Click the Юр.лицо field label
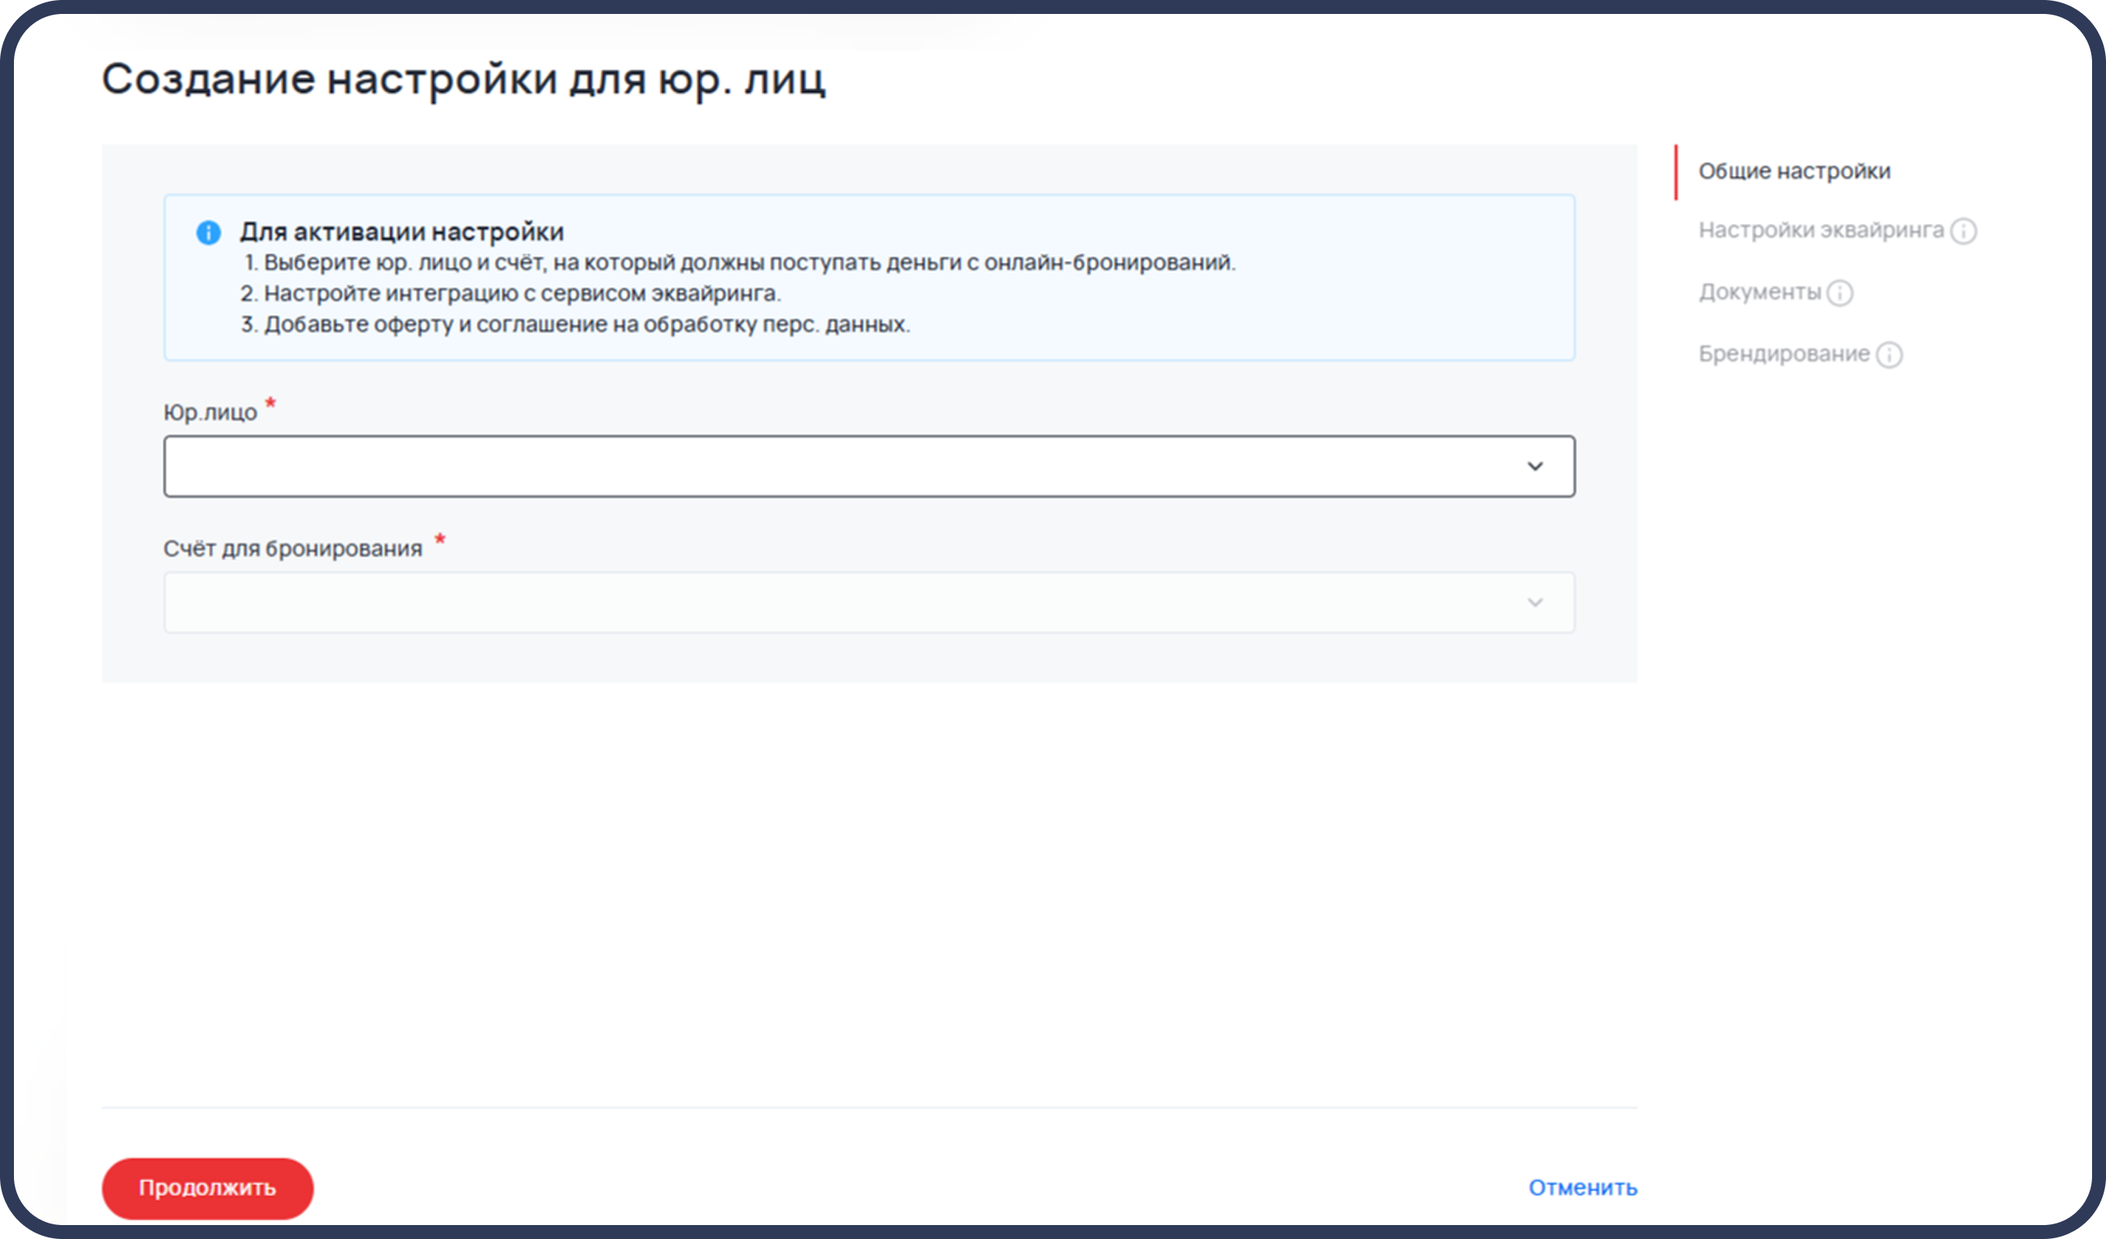This screenshot has width=2106, height=1239. (210, 413)
